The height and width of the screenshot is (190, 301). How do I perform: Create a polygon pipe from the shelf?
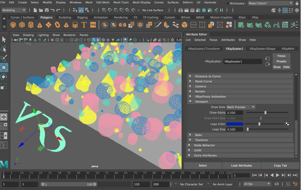coord(75,25)
